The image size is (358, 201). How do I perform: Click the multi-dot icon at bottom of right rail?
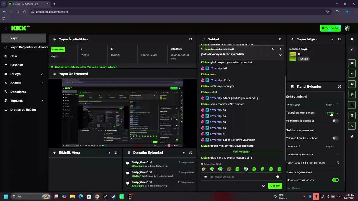click(x=352, y=136)
